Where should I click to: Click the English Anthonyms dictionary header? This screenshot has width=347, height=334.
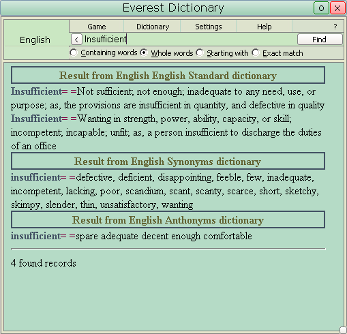tap(168, 219)
